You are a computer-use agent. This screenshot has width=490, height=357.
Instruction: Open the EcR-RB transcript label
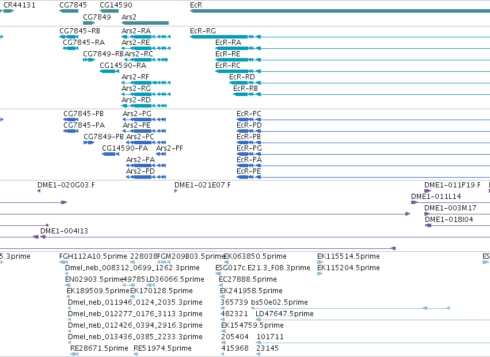(245, 89)
